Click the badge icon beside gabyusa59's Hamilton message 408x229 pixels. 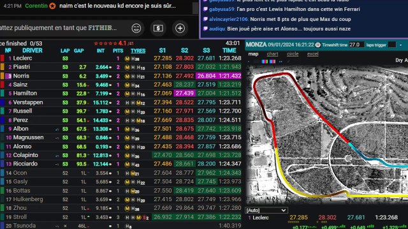click(205, 9)
